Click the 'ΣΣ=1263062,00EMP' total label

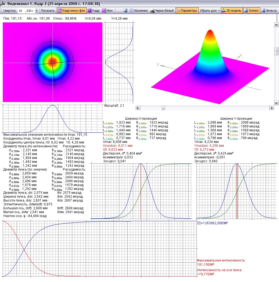pos(213,223)
